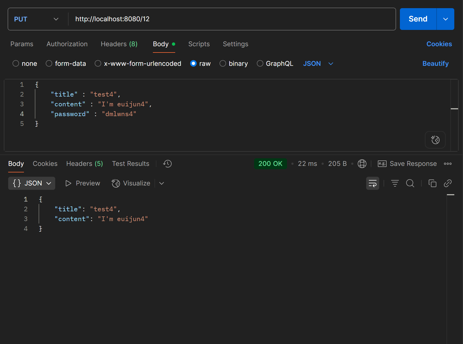The image size is (463, 344).
Task: Open the Cookies link at top right
Action: click(x=439, y=44)
